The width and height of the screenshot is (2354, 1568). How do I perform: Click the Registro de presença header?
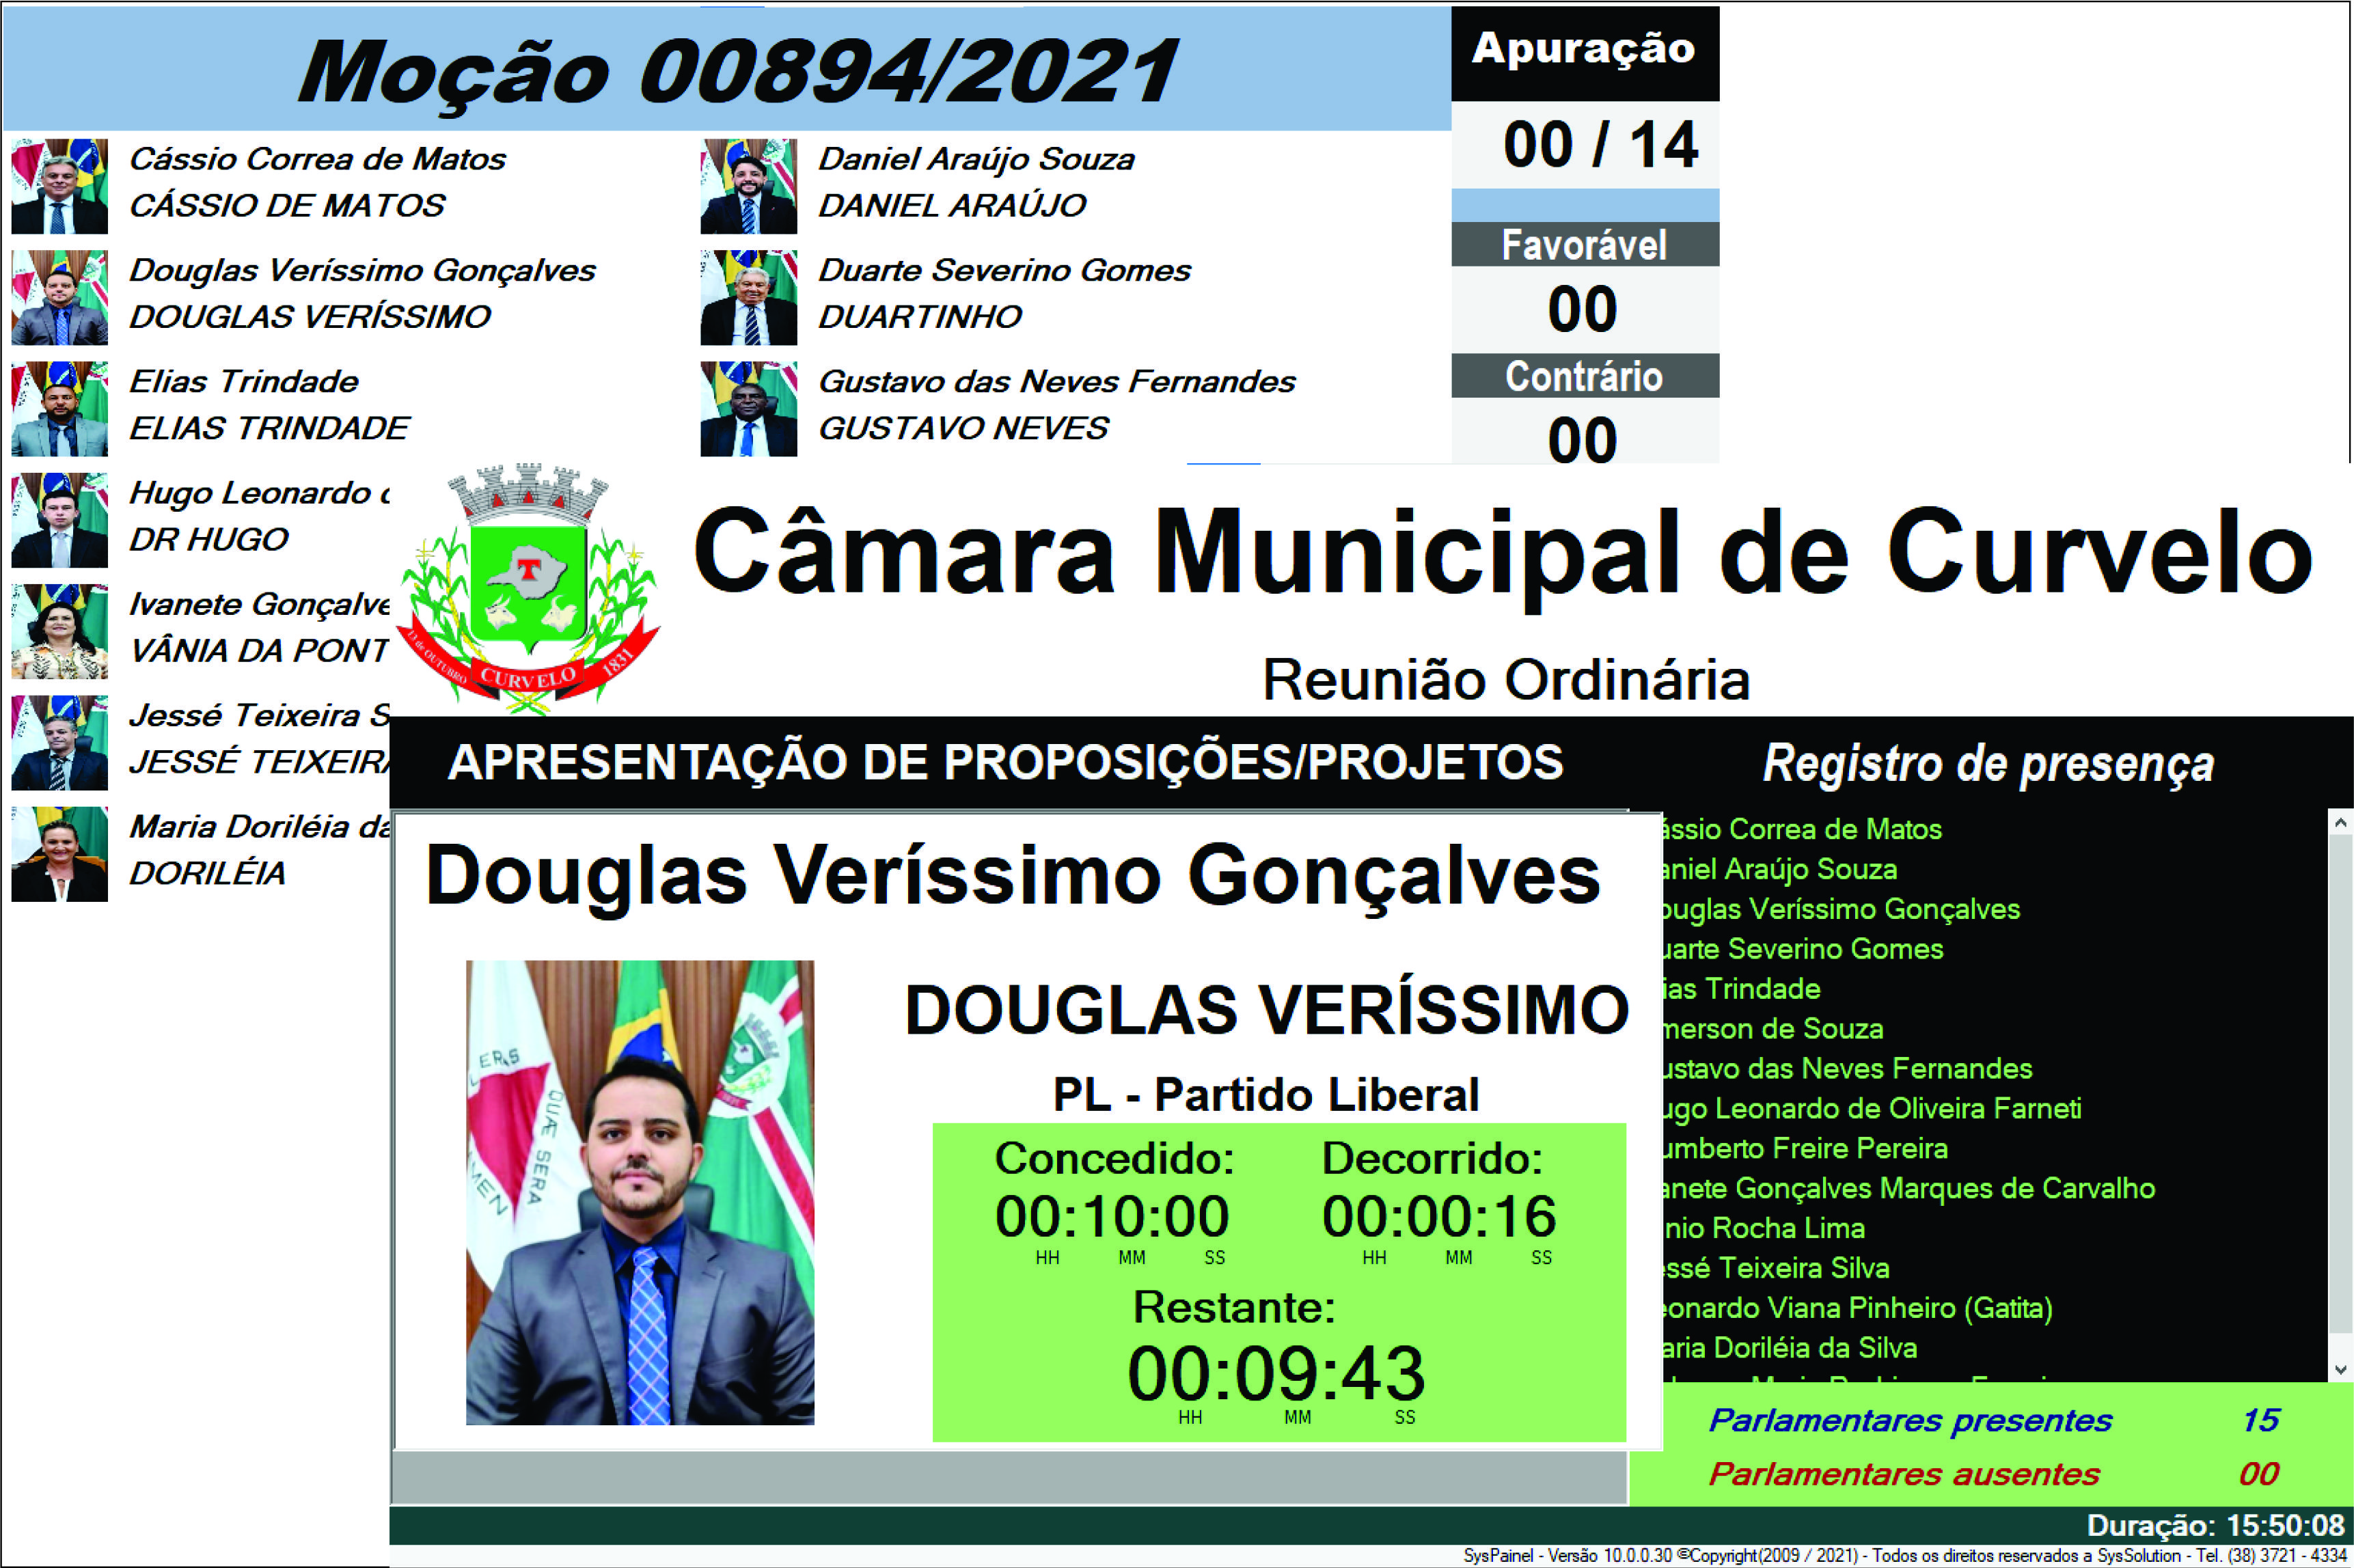(x=1988, y=764)
